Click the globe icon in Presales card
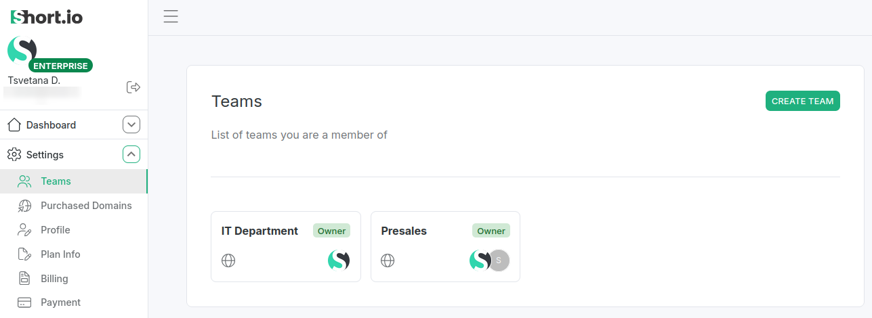This screenshot has width=872, height=318. [388, 260]
